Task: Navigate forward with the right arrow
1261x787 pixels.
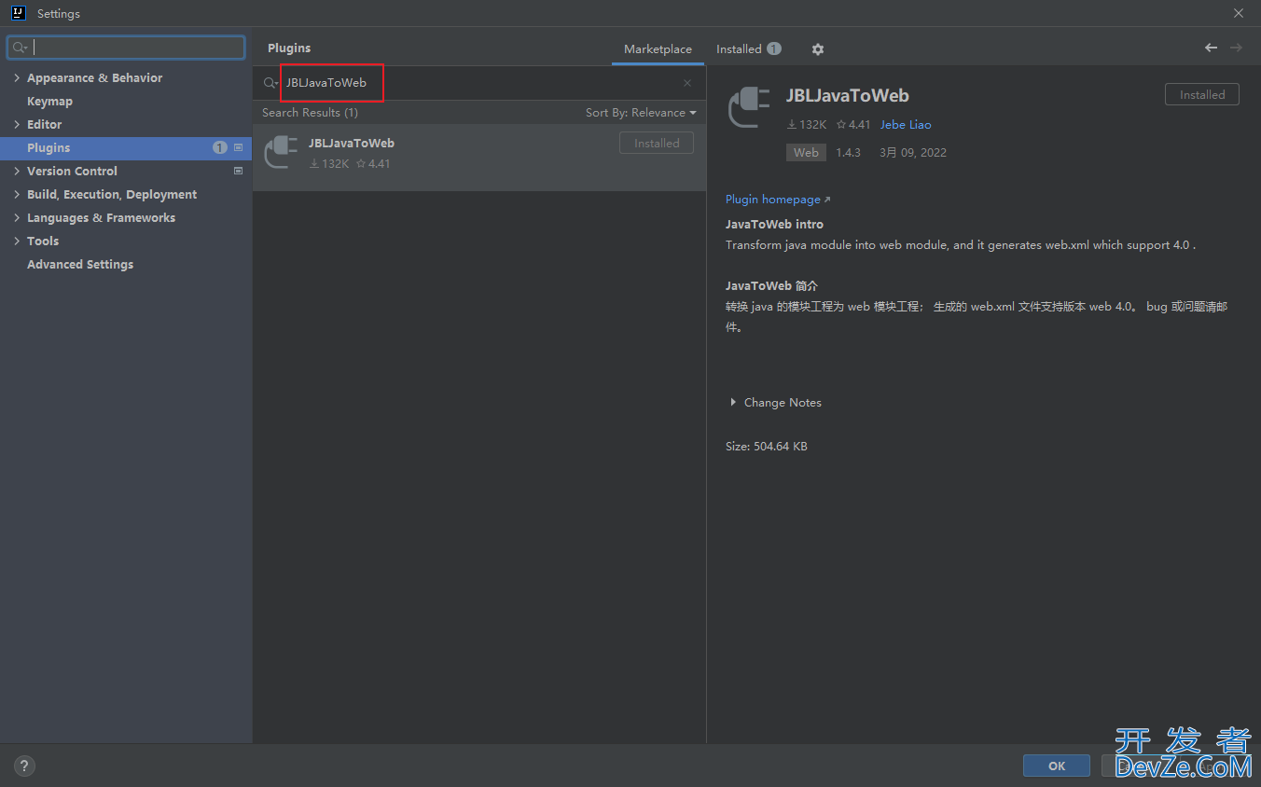Action: pyautogui.click(x=1236, y=48)
